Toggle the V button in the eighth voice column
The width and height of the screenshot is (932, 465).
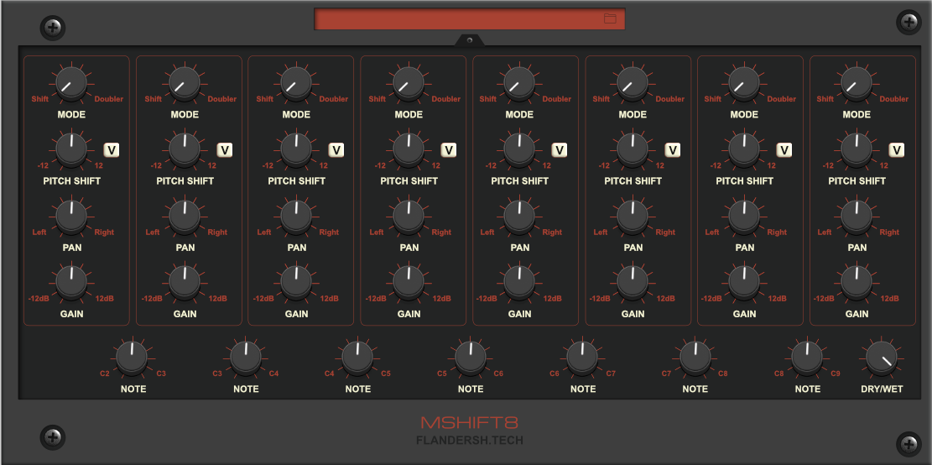click(x=897, y=150)
